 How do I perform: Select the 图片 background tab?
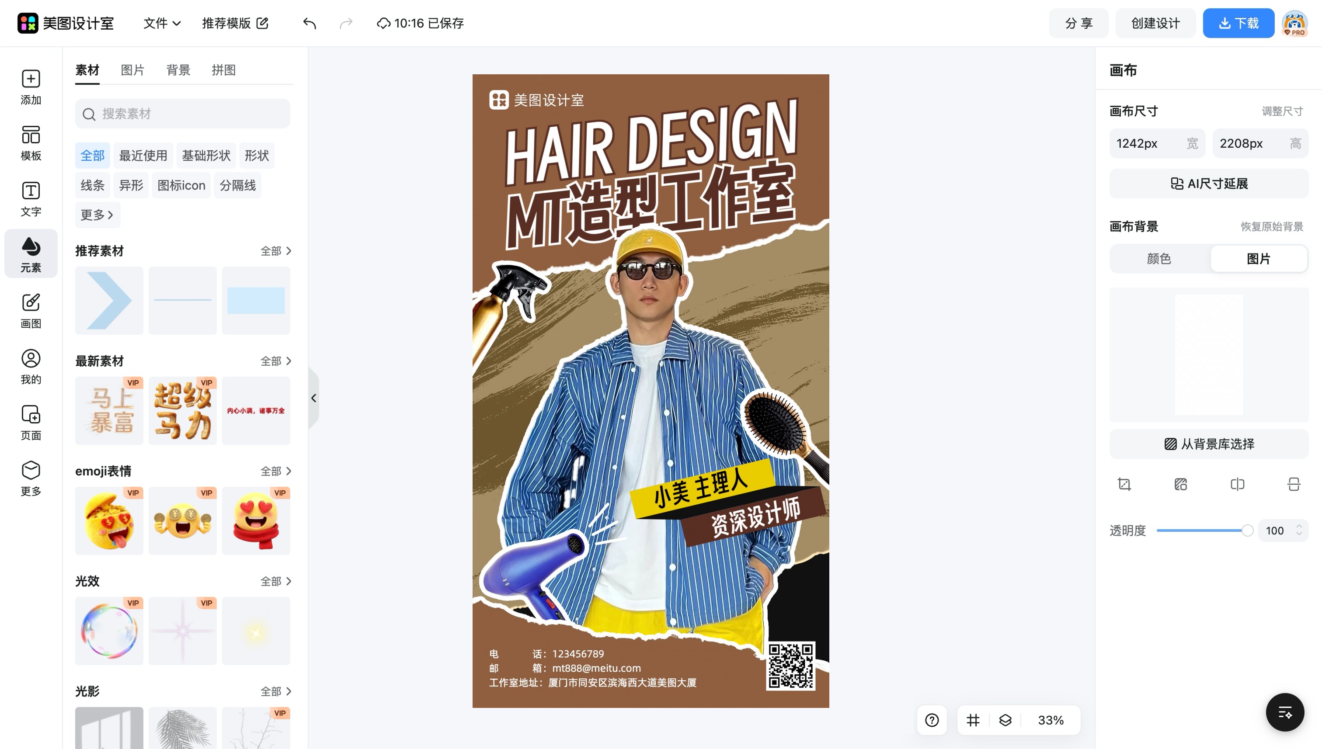(1259, 258)
